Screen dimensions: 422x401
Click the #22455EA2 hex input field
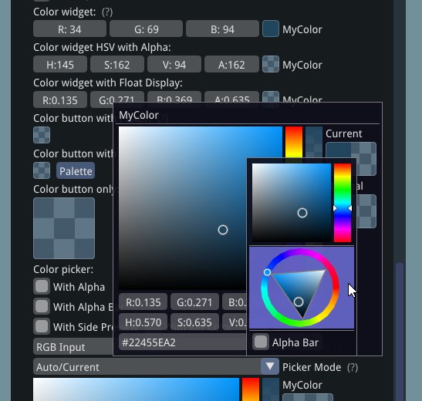(x=183, y=342)
